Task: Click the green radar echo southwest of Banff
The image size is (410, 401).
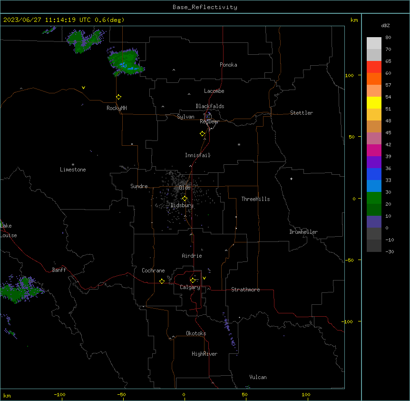Action: tap(21, 289)
